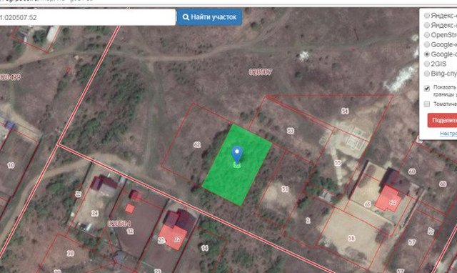Enable the Тематиче... checkbox

(x=427, y=104)
